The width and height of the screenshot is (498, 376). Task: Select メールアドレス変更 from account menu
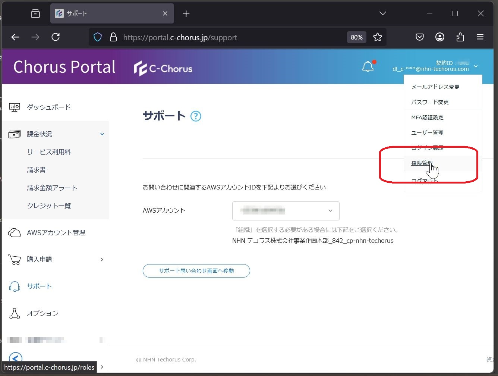[435, 87]
